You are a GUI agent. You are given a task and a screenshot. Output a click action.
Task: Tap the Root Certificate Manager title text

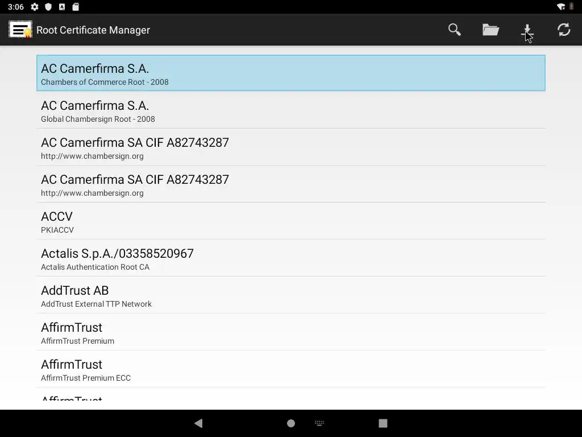coord(93,30)
